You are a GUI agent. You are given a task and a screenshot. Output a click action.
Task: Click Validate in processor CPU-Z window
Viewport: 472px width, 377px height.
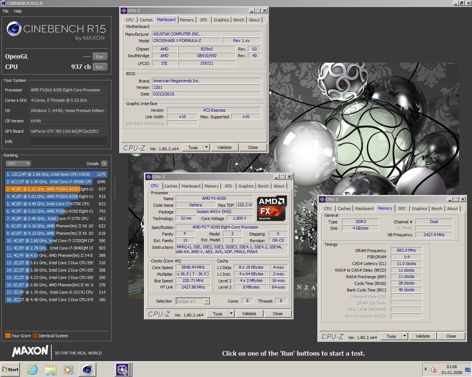click(249, 314)
